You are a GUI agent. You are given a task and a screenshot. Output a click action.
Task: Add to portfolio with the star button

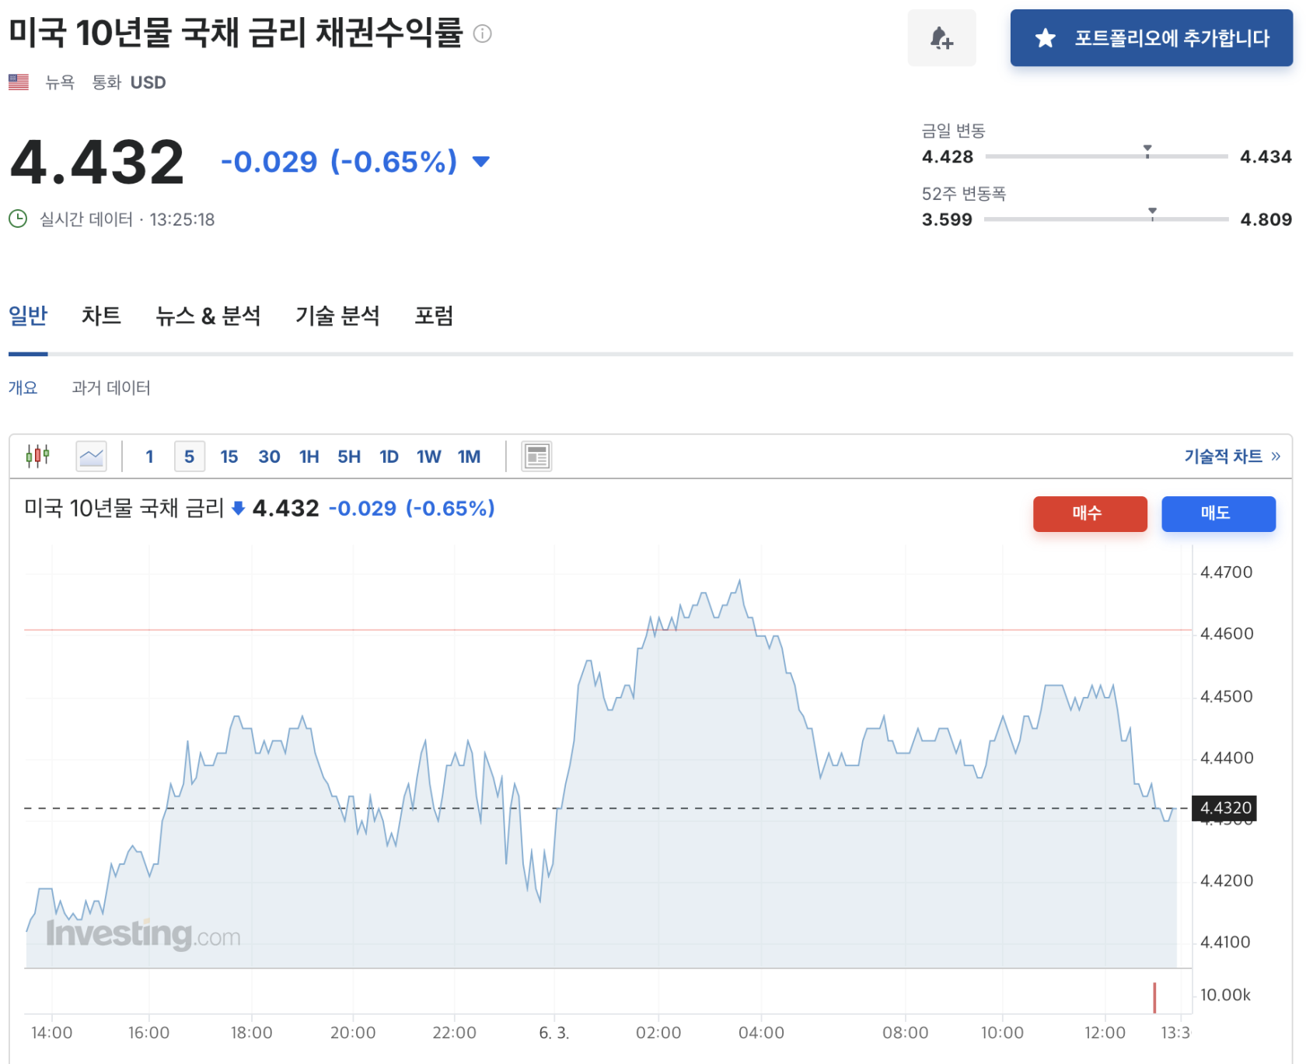pos(1151,37)
